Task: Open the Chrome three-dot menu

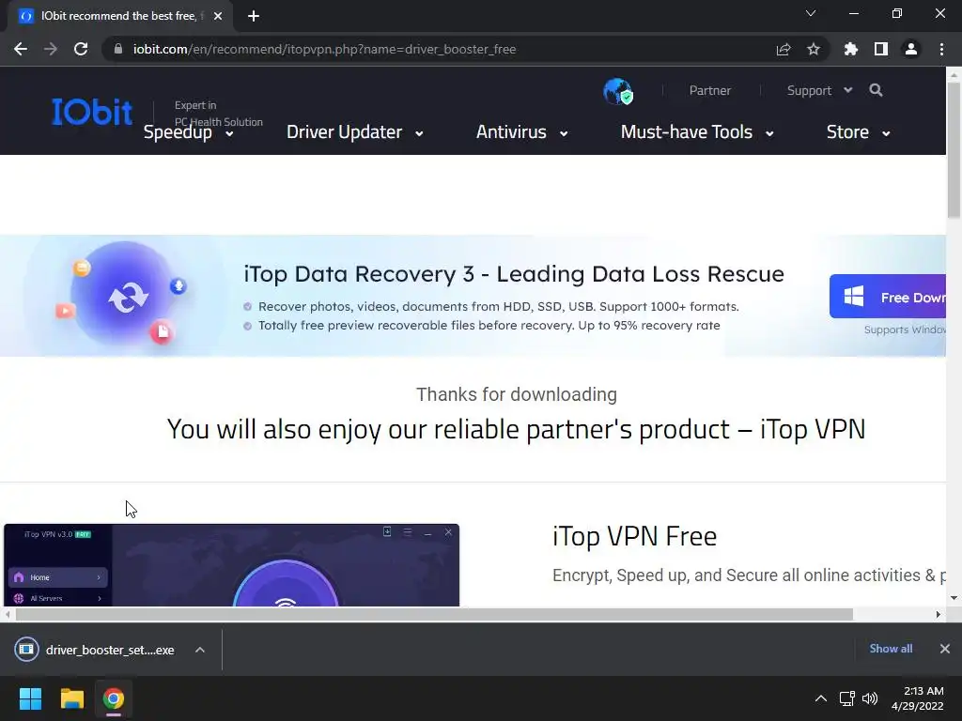Action: pyautogui.click(x=941, y=49)
